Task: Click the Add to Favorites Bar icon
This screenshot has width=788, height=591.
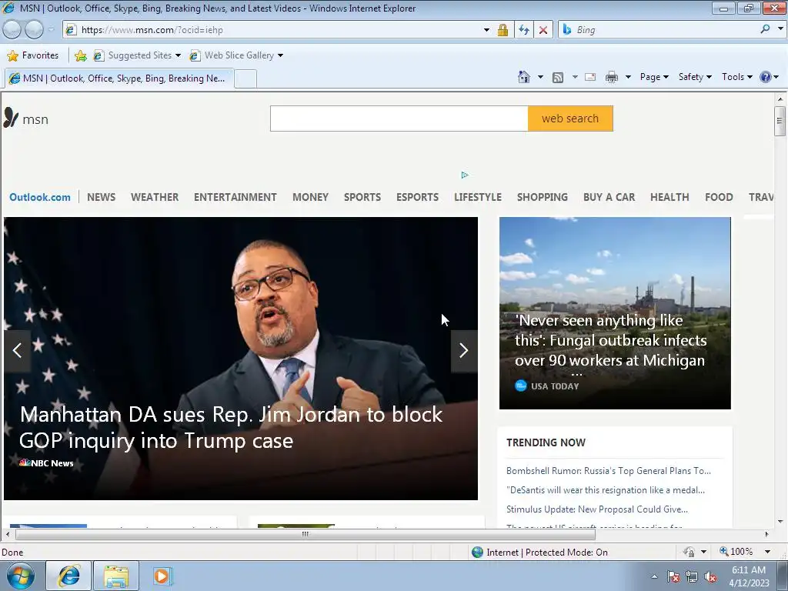Action: click(x=80, y=55)
